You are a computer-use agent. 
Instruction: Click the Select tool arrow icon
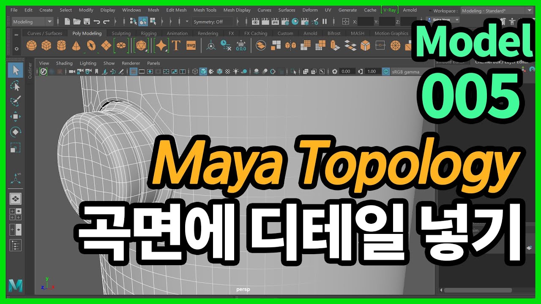(x=16, y=70)
